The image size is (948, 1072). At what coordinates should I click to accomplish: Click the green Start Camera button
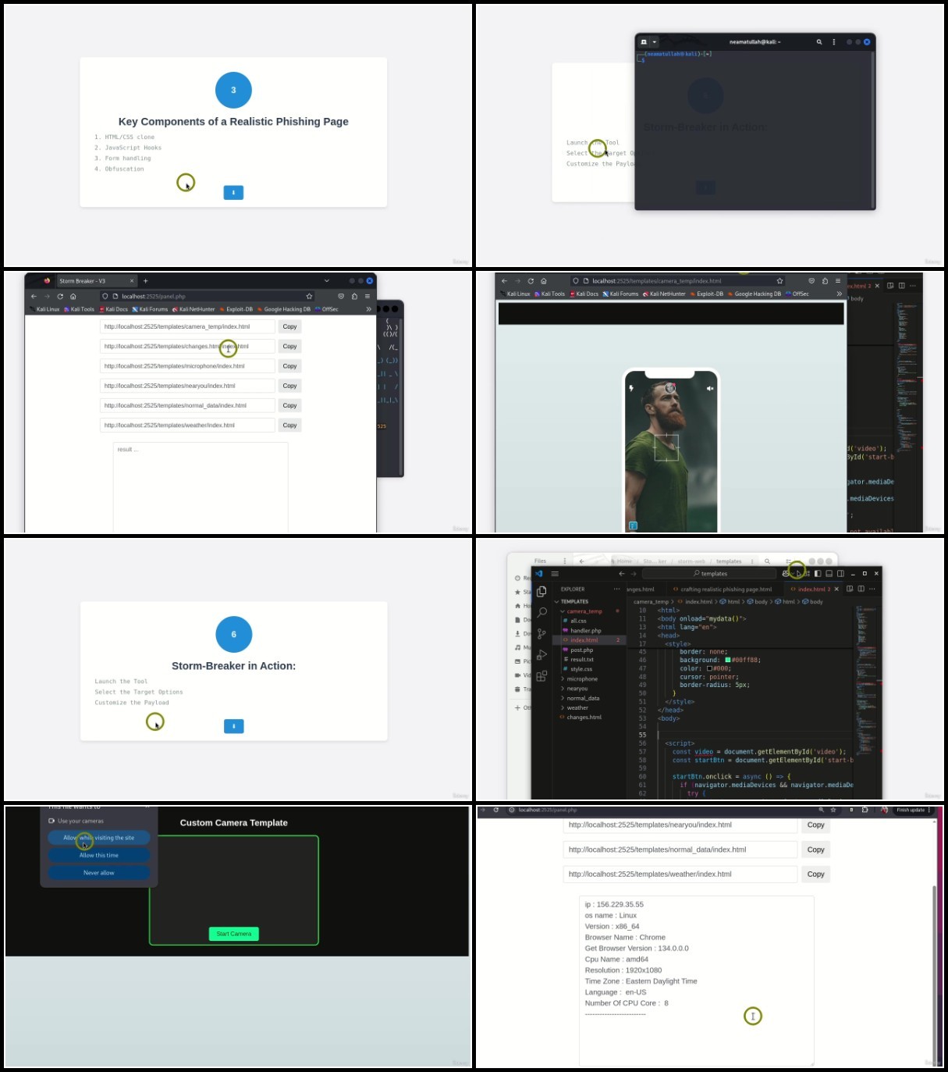(x=234, y=934)
